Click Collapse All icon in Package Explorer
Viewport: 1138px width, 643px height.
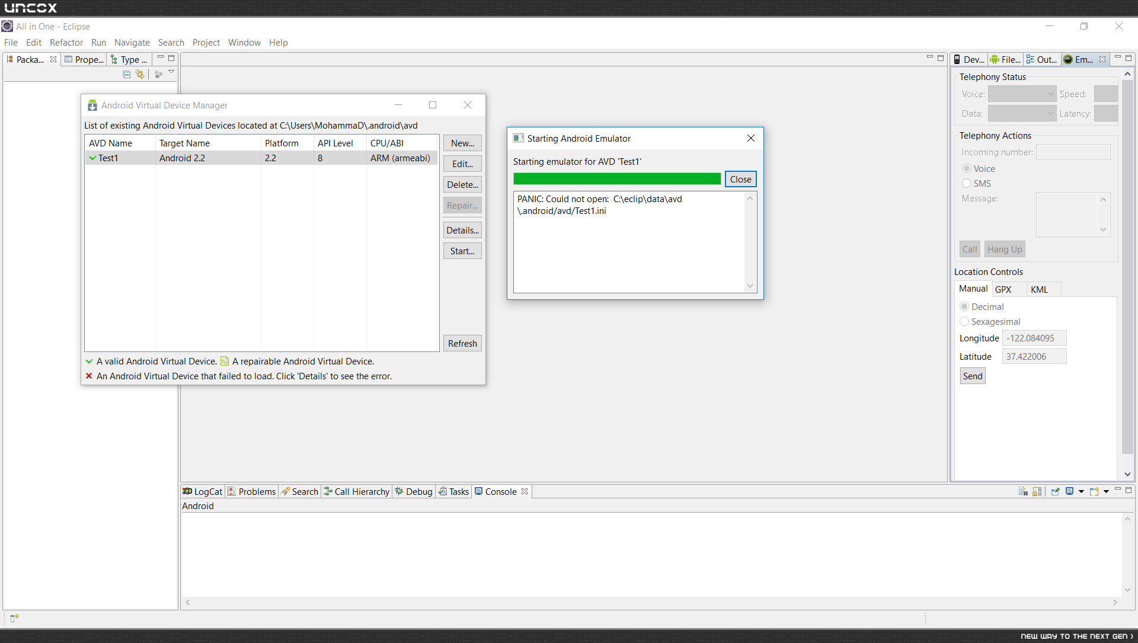tap(126, 74)
